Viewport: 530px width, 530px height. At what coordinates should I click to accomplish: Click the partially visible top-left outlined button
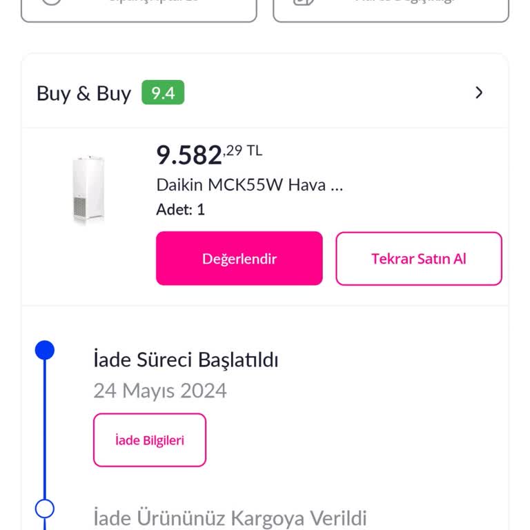[139, 8]
